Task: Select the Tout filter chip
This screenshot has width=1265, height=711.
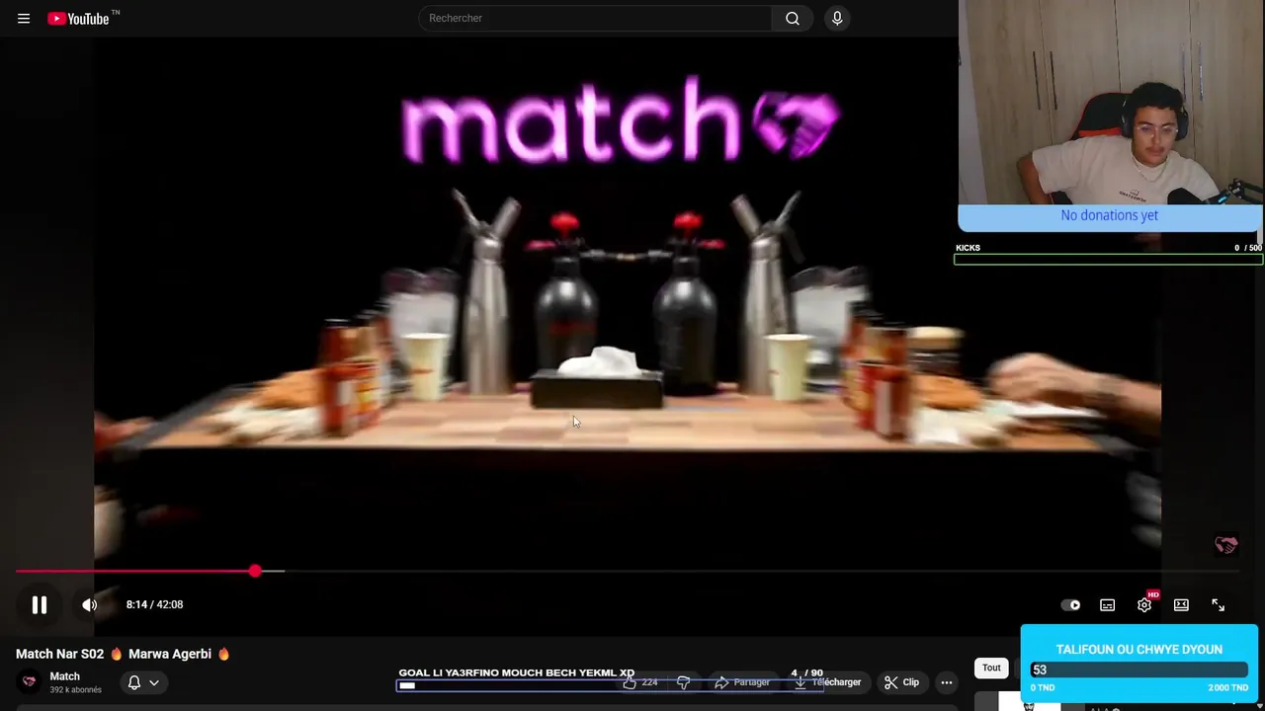Action: [x=991, y=669]
